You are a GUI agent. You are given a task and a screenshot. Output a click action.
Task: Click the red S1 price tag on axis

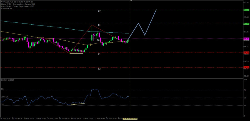(246, 52)
